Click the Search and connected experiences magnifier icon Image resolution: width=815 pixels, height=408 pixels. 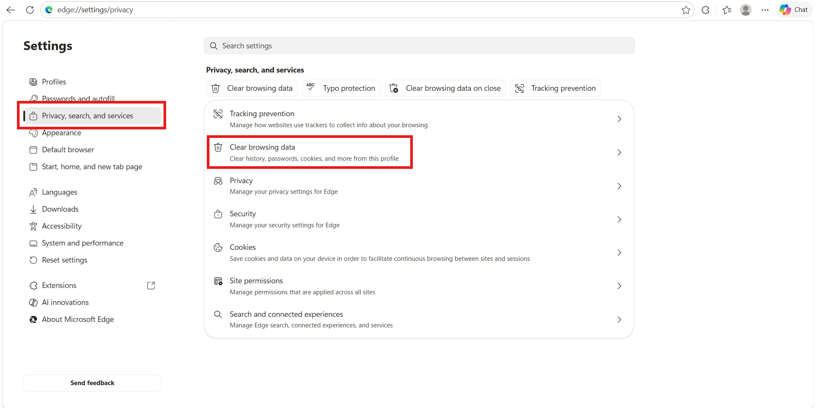(218, 314)
